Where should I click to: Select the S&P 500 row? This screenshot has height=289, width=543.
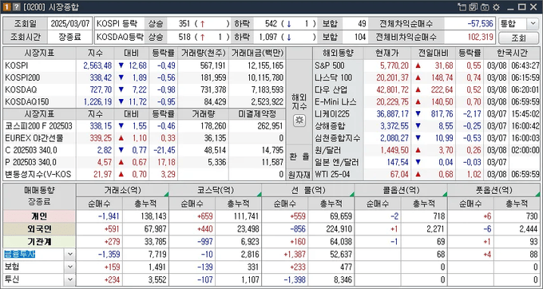426,65
